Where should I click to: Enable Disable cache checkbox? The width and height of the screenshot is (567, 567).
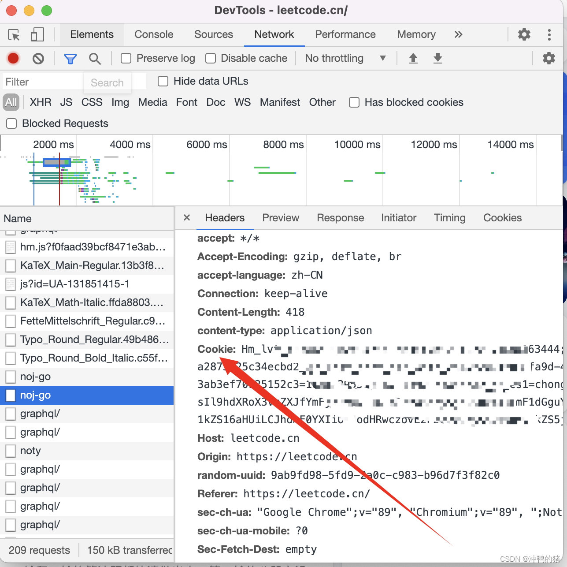point(211,58)
